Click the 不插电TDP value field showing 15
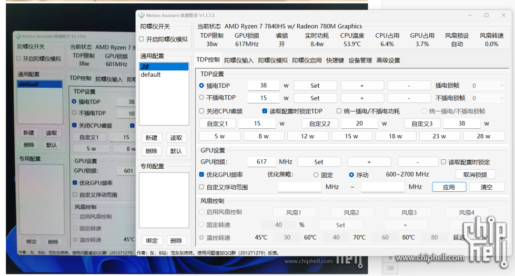 [x=264, y=98]
